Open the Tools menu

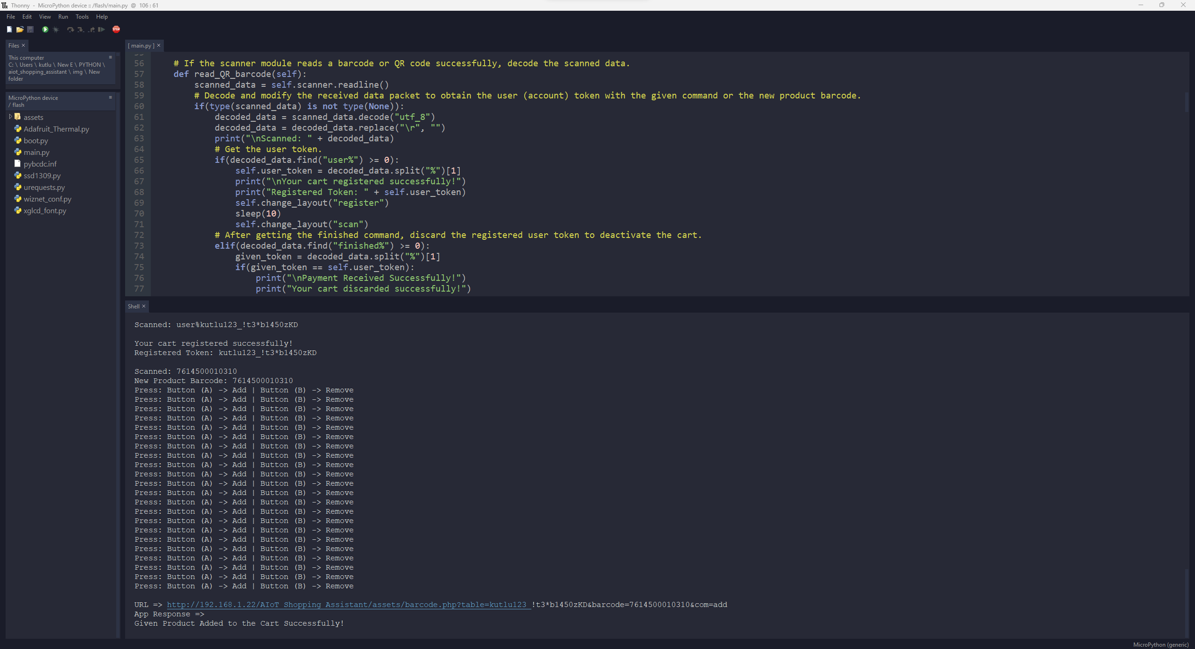(82, 16)
